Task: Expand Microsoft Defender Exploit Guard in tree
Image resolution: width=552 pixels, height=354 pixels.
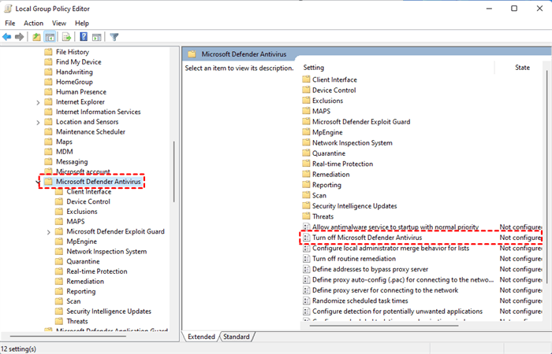Action: pyautogui.click(x=49, y=232)
